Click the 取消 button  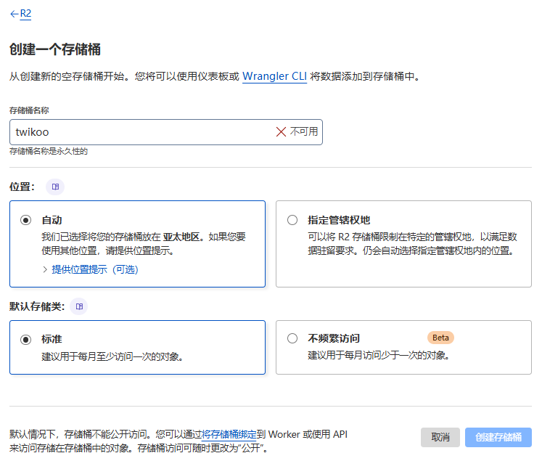[x=440, y=437]
